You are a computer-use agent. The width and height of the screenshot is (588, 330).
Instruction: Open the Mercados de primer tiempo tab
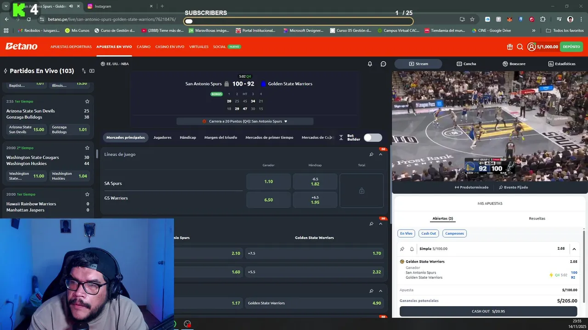pos(269,137)
